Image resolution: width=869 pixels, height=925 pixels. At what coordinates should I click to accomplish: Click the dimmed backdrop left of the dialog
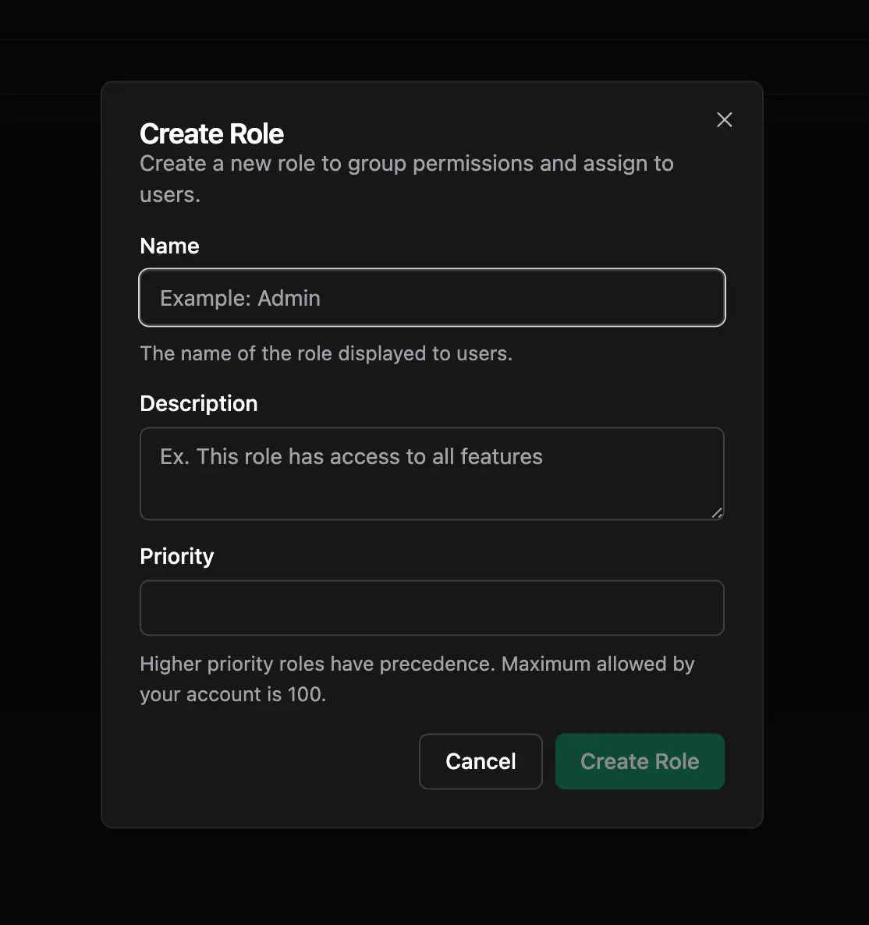(50, 468)
